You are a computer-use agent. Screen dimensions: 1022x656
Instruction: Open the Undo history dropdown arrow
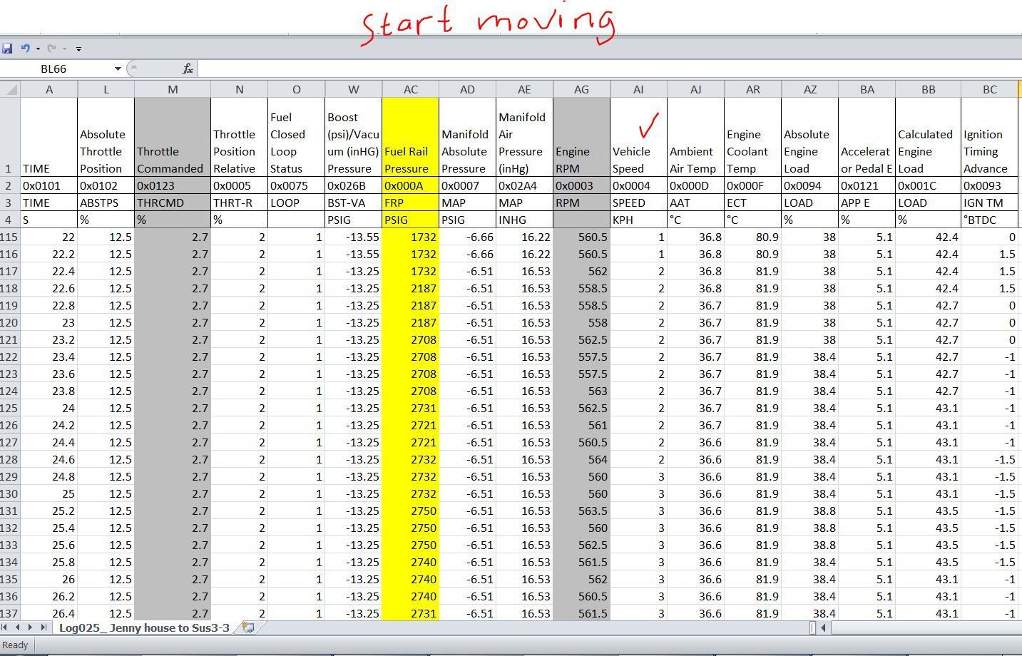(x=38, y=48)
